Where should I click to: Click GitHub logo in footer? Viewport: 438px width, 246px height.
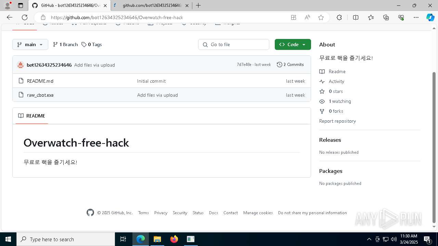tap(90, 213)
